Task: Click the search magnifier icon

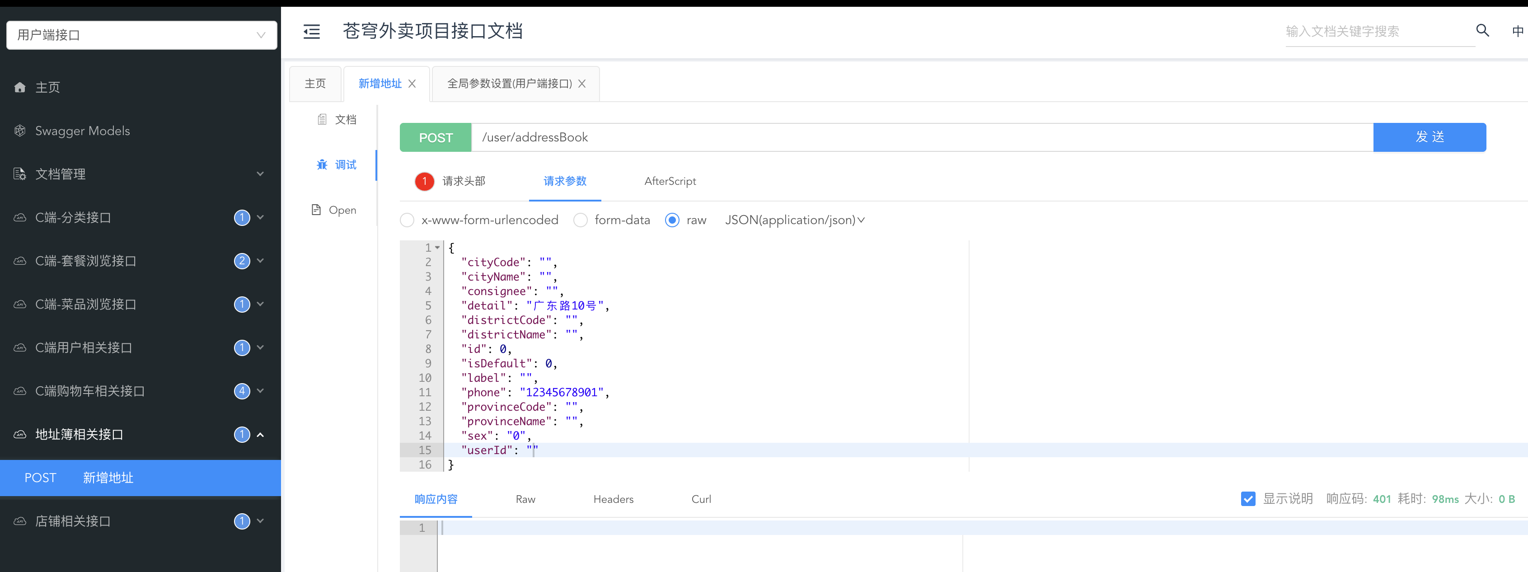Action: pos(1482,31)
